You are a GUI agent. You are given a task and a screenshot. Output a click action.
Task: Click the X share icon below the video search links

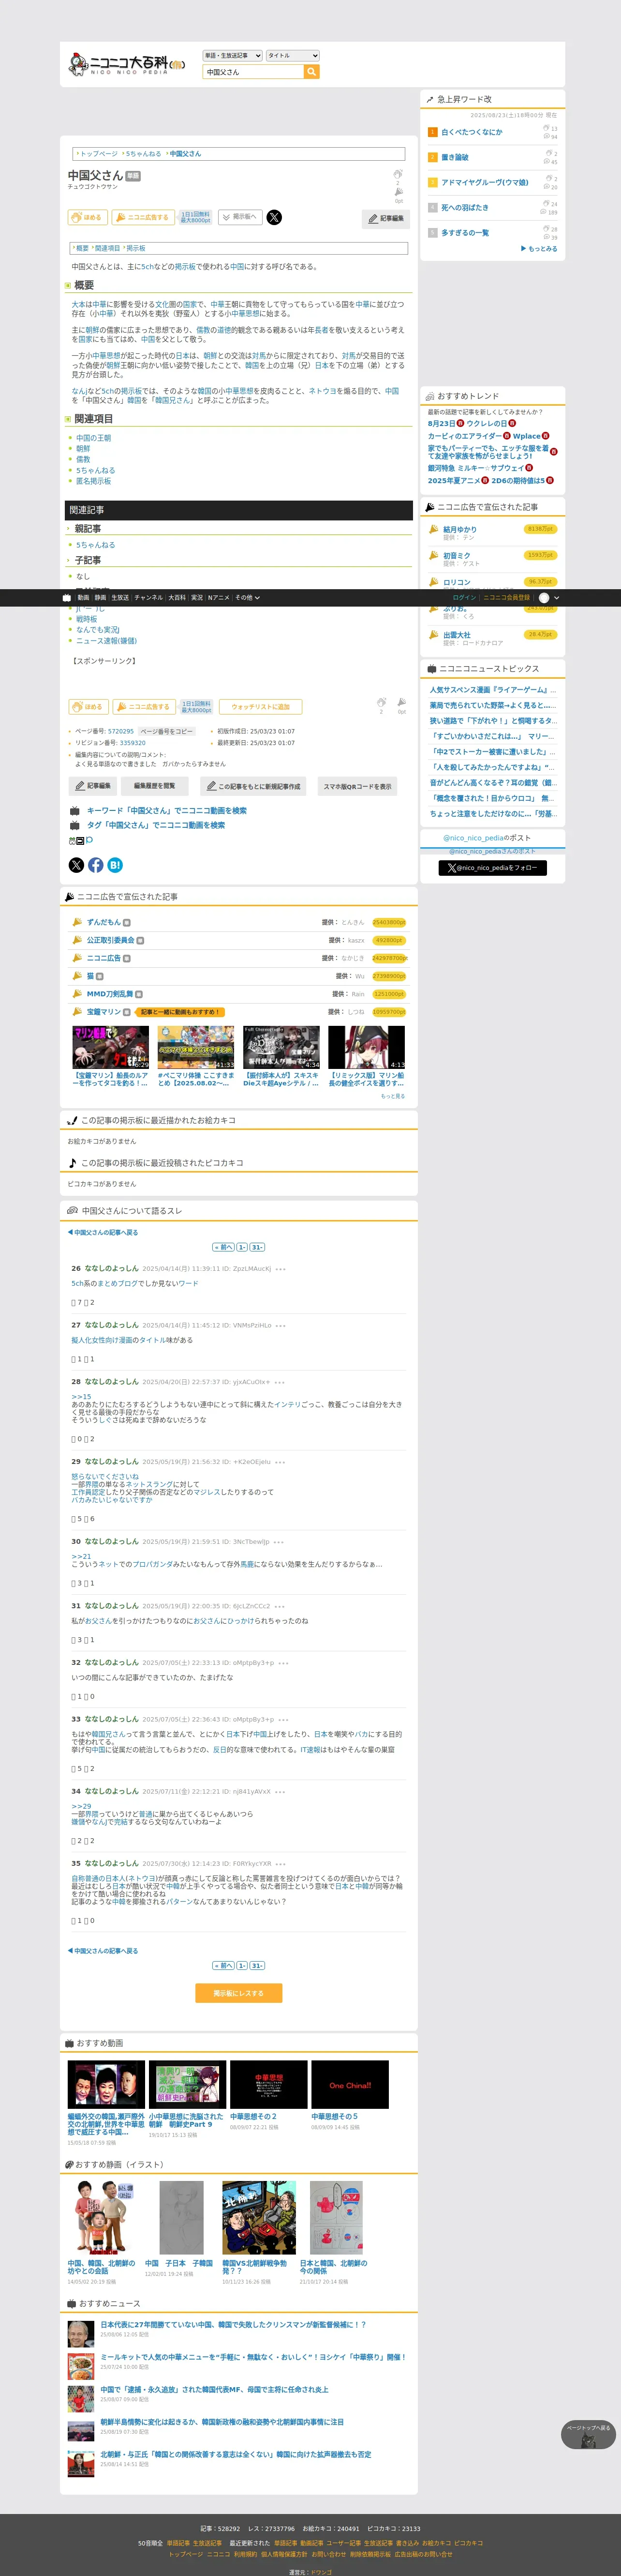point(76,865)
